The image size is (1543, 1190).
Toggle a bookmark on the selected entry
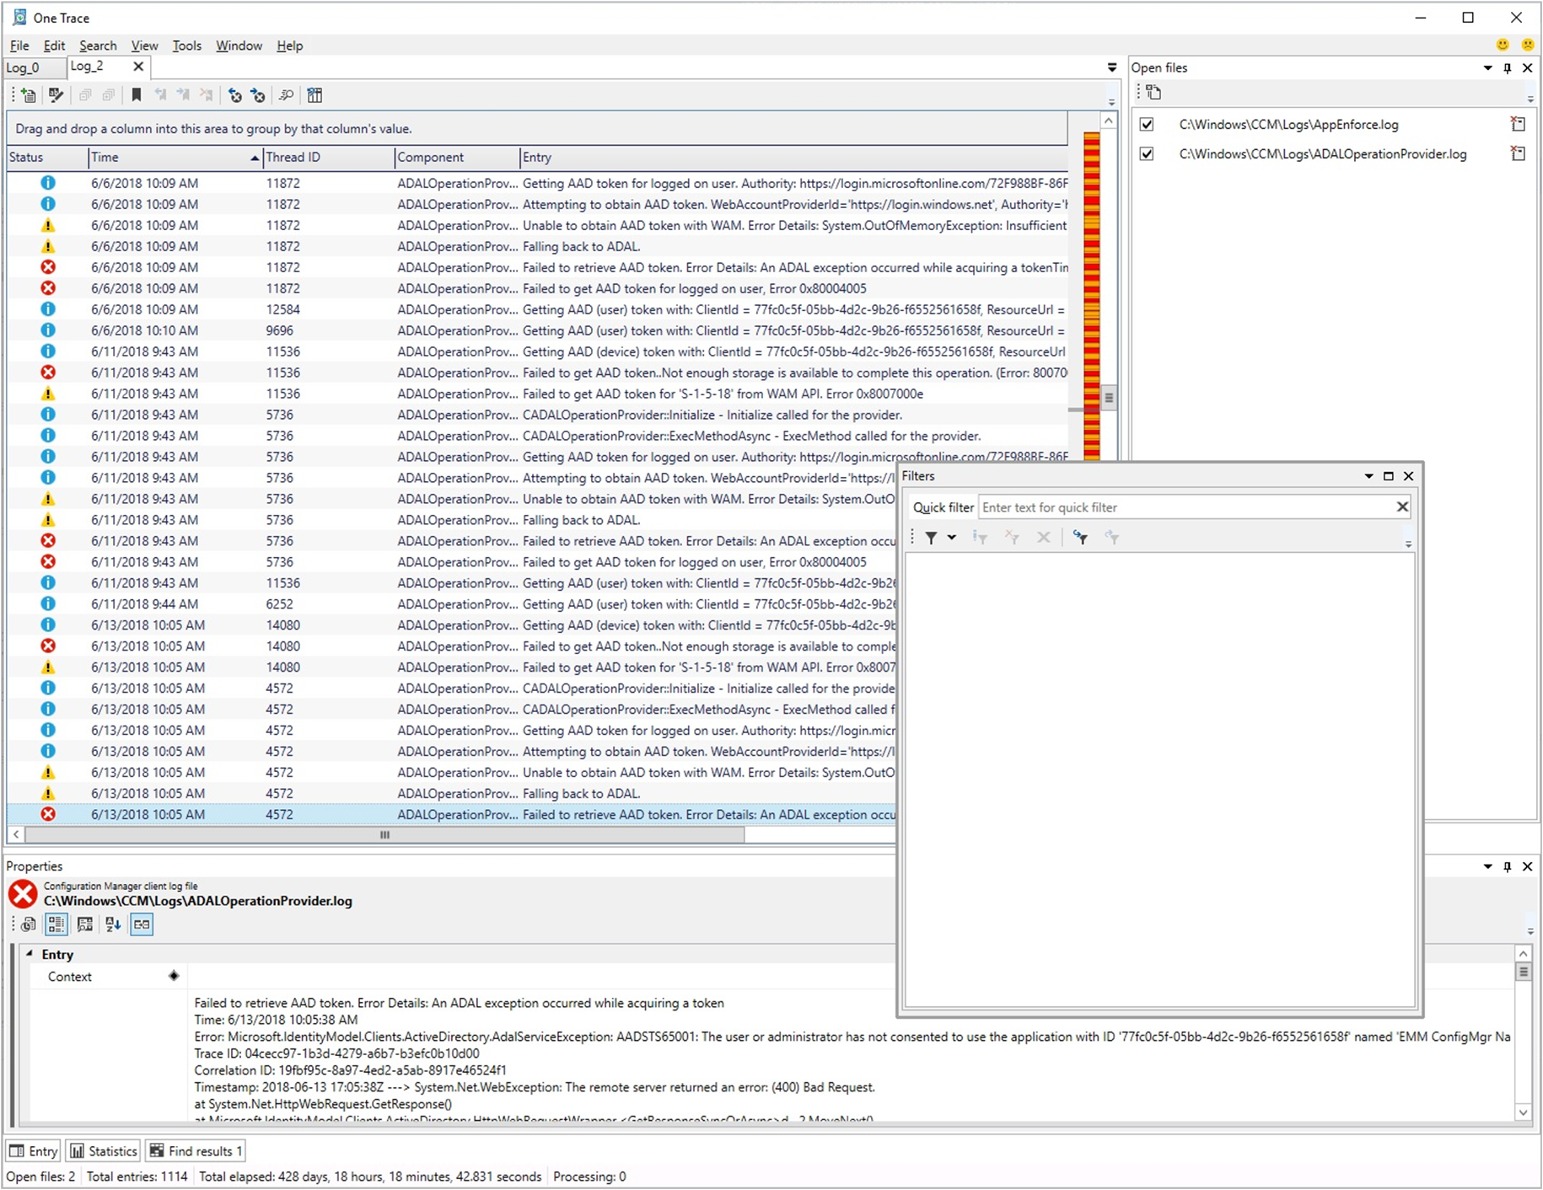[137, 94]
